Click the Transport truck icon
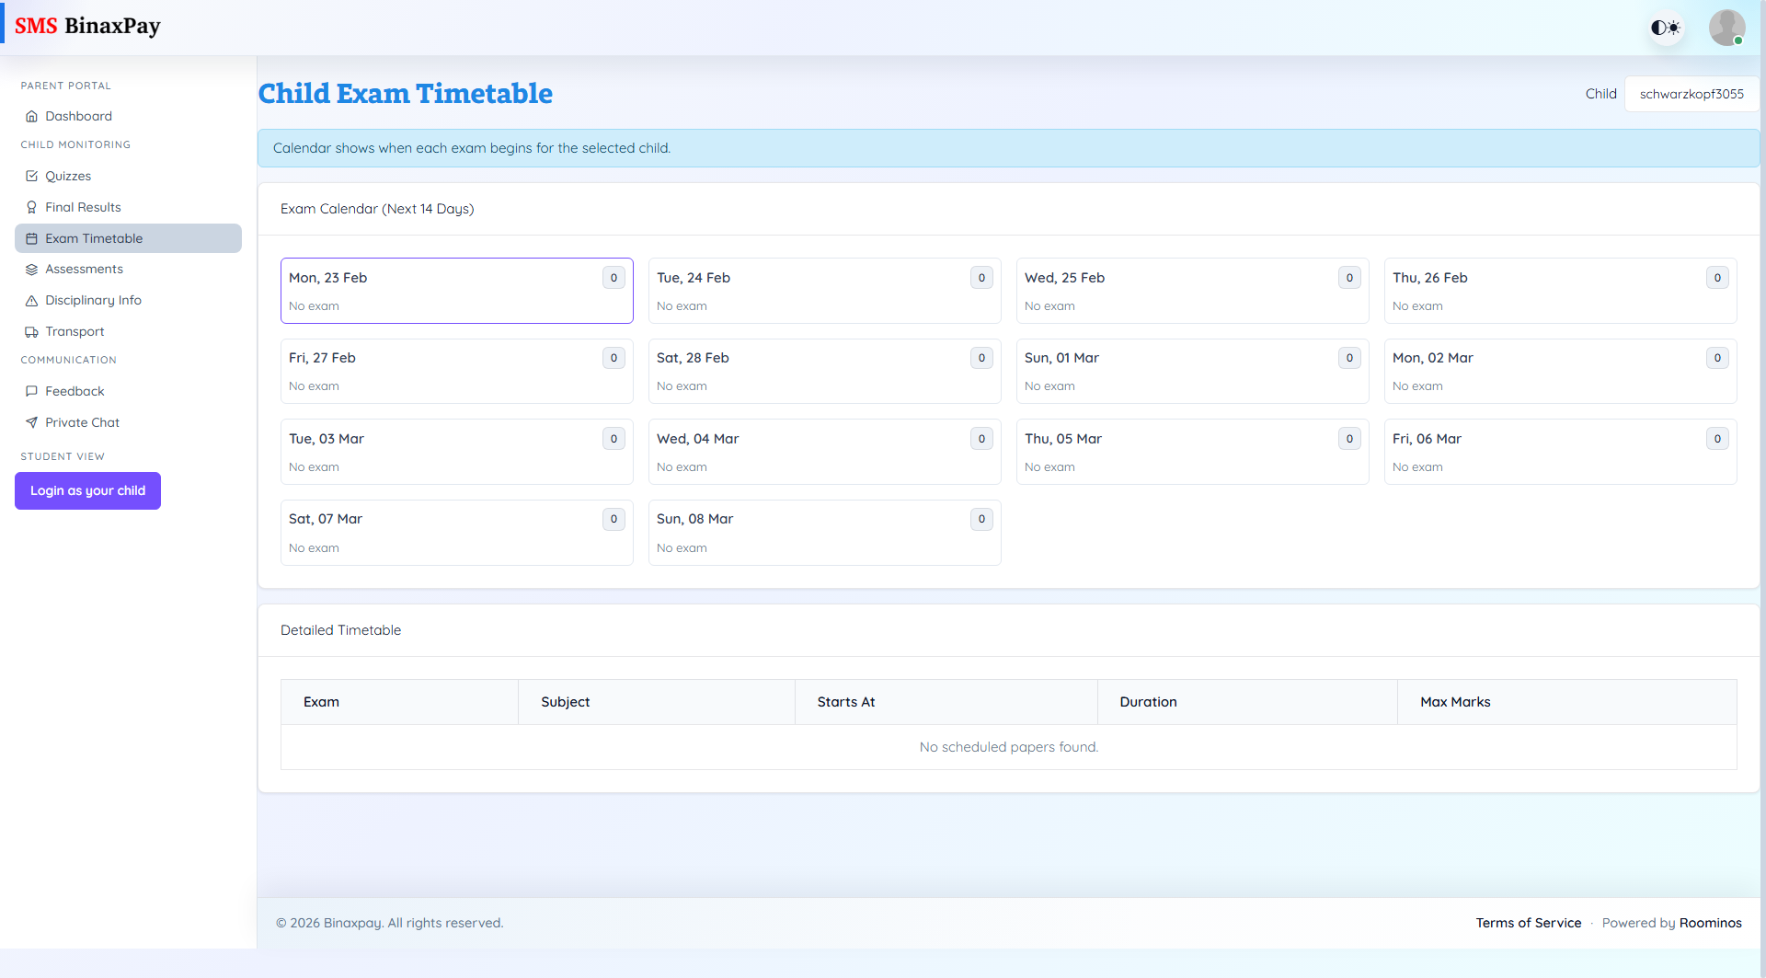Screen dimensions: 1766x978 coord(31,332)
